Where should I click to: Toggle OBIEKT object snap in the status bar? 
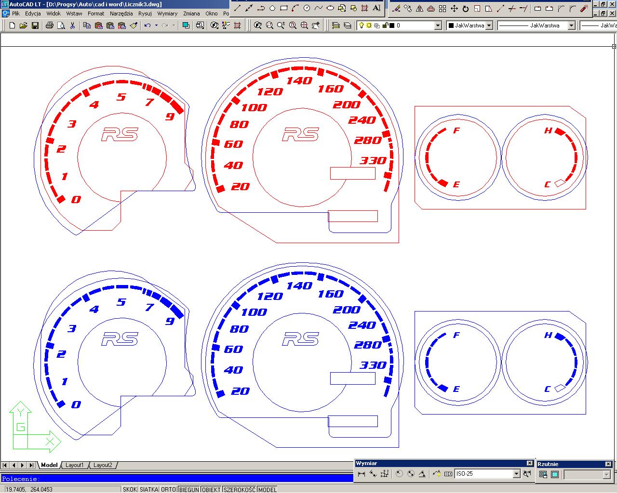[211, 489]
